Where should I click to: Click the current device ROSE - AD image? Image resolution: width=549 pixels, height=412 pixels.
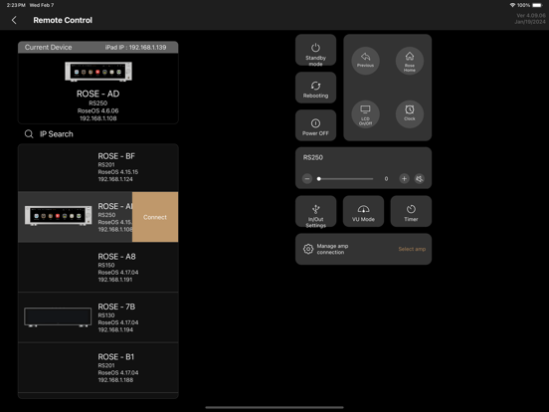[x=98, y=72]
